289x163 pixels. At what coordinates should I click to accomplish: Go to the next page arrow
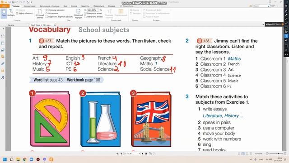[143, 153]
